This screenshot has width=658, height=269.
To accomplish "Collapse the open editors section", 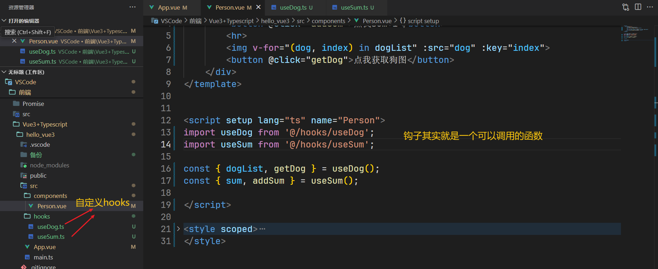I will (x=4, y=21).
